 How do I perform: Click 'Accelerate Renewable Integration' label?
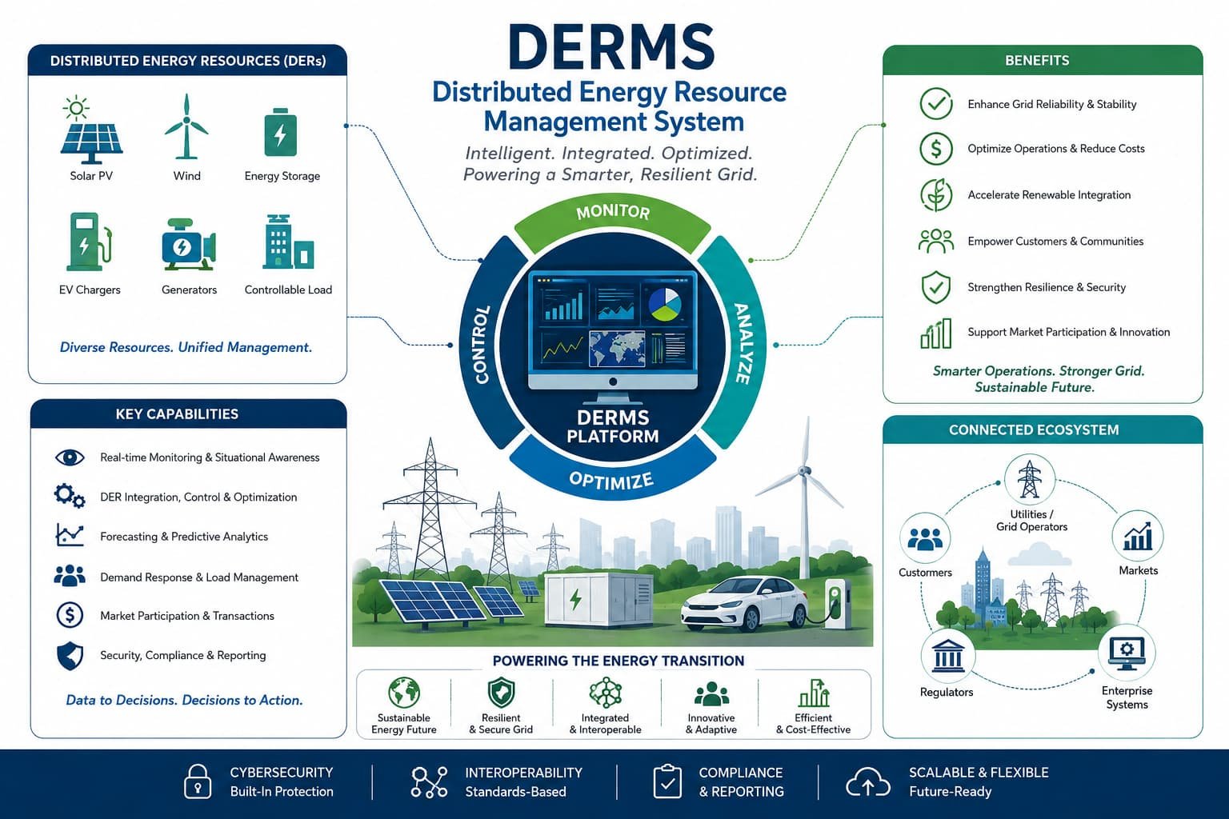[1049, 195]
